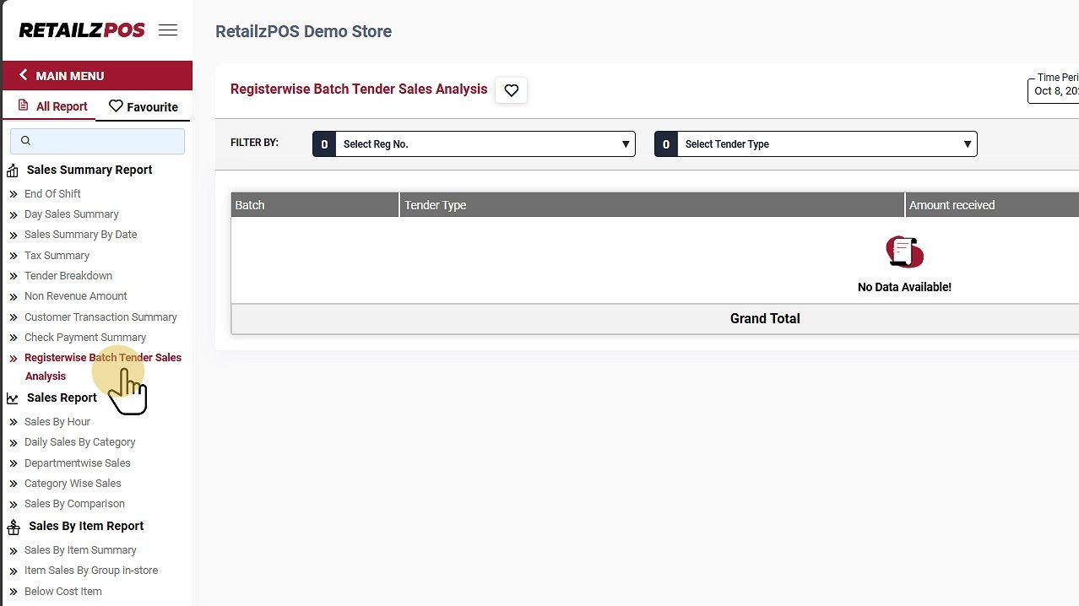Click the magnifier icon in search box

tap(25, 141)
